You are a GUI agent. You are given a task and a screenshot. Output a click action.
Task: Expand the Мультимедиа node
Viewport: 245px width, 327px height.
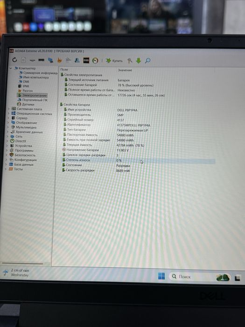8,127
